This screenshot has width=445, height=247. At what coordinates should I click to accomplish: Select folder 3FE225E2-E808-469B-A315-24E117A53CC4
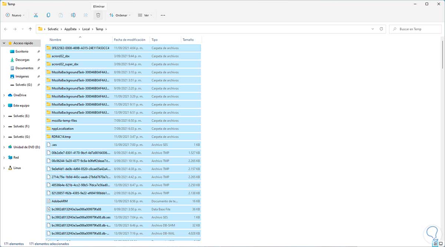123,48
